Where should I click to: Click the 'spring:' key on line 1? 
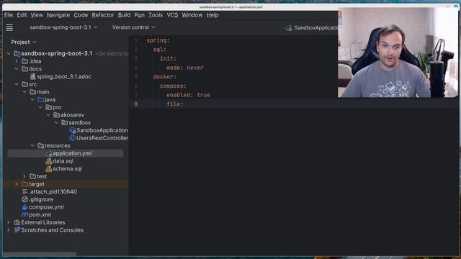(158, 40)
